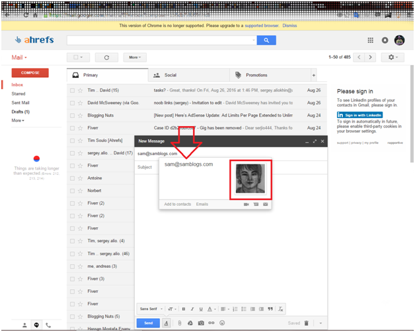Click the Gmail search box

point(162,40)
